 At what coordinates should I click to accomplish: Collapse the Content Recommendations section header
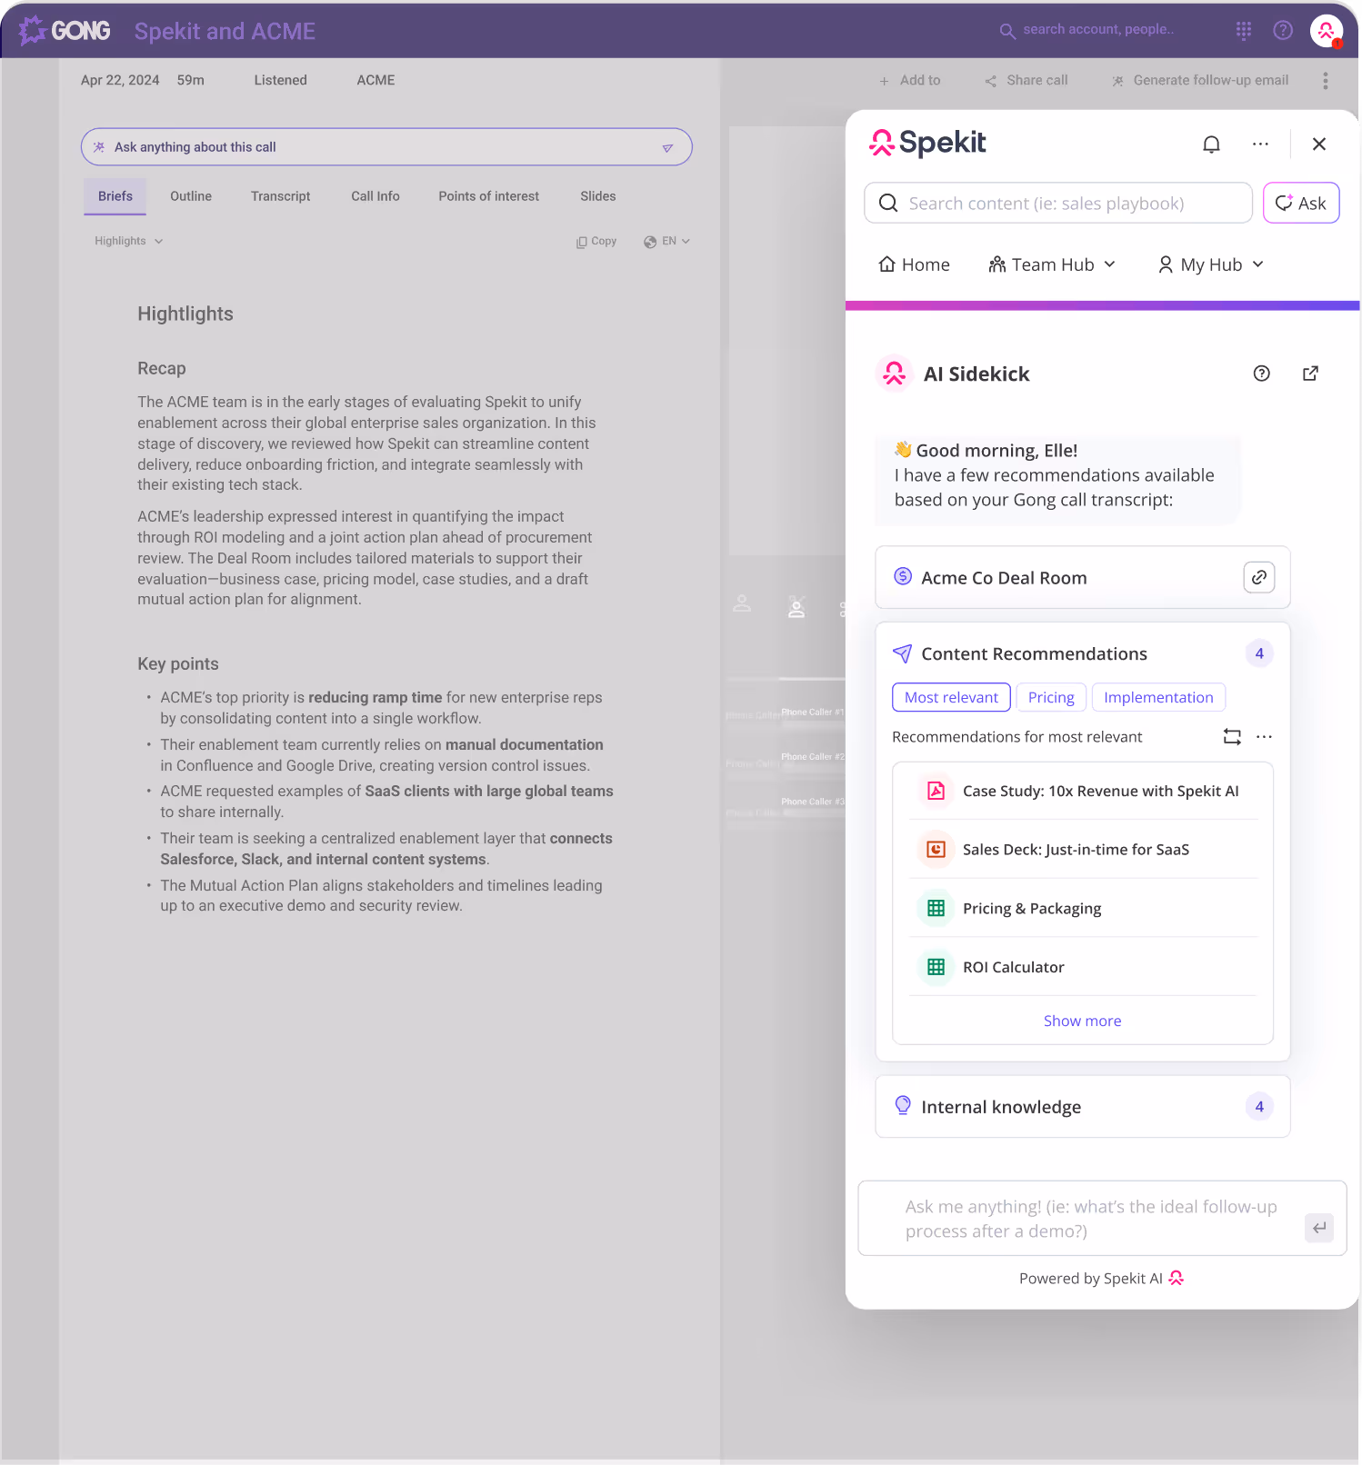[x=1083, y=653]
